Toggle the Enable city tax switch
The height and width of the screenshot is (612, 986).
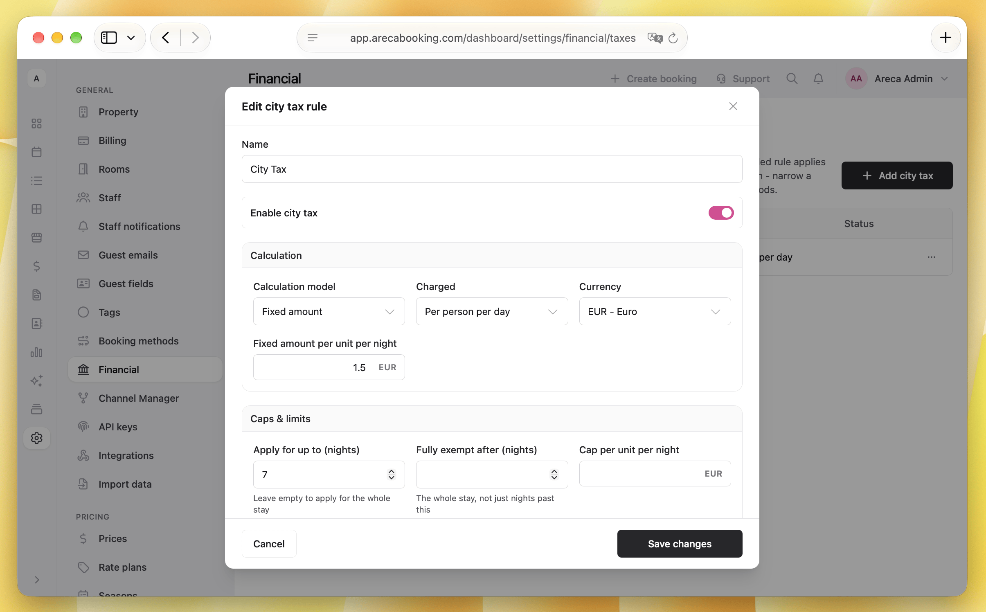click(x=721, y=213)
